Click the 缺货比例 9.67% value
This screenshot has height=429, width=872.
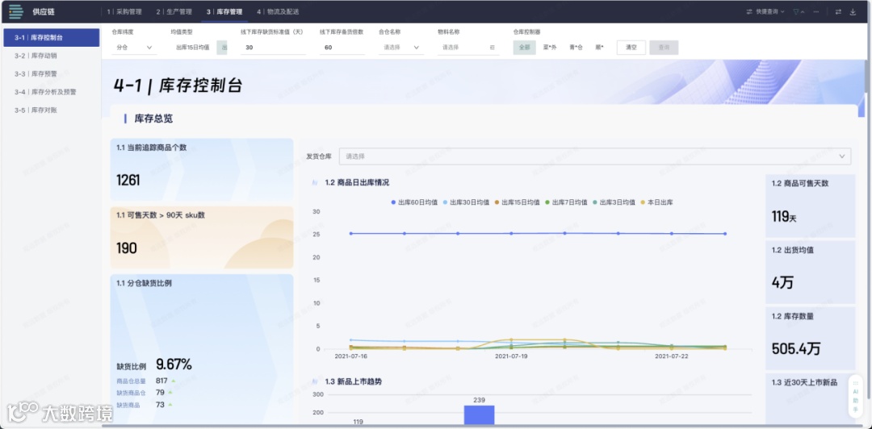(174, 364)
